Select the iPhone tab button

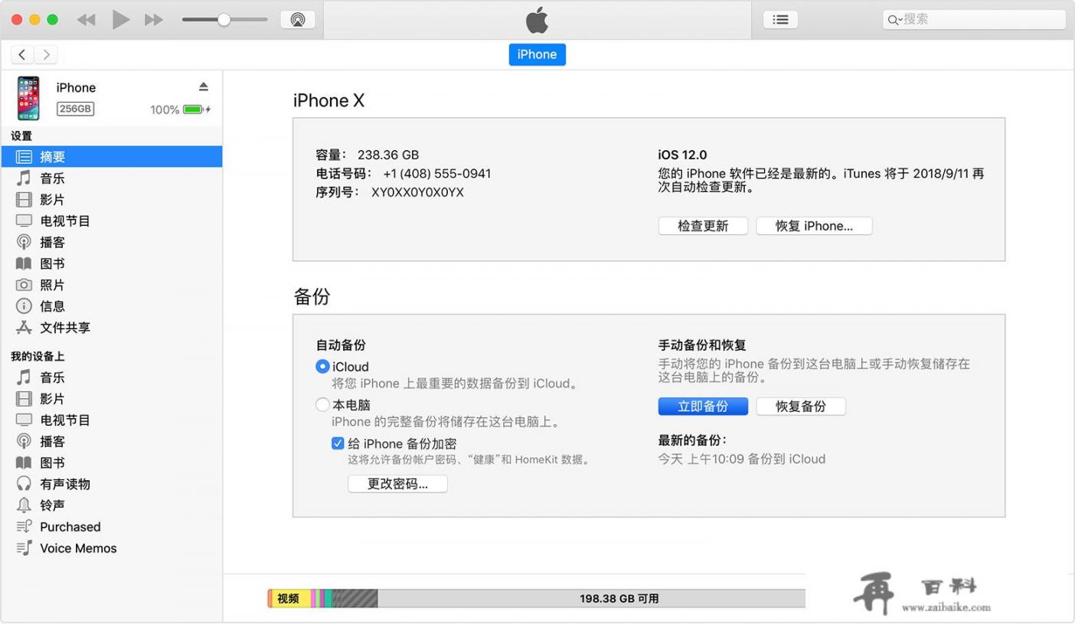pyautogui.click(x=537, y=54)
